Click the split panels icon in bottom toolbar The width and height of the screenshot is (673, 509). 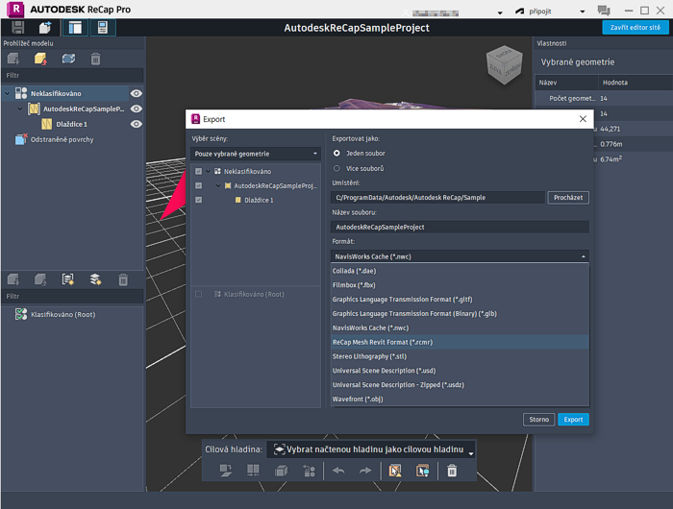[253, 471]
